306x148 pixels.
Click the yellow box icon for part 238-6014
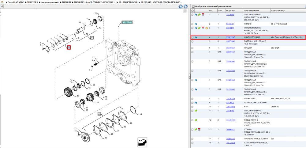pos(207,28)
